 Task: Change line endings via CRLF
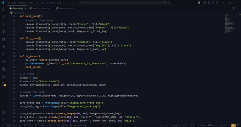pyautogui.click(x=192, y=125)
